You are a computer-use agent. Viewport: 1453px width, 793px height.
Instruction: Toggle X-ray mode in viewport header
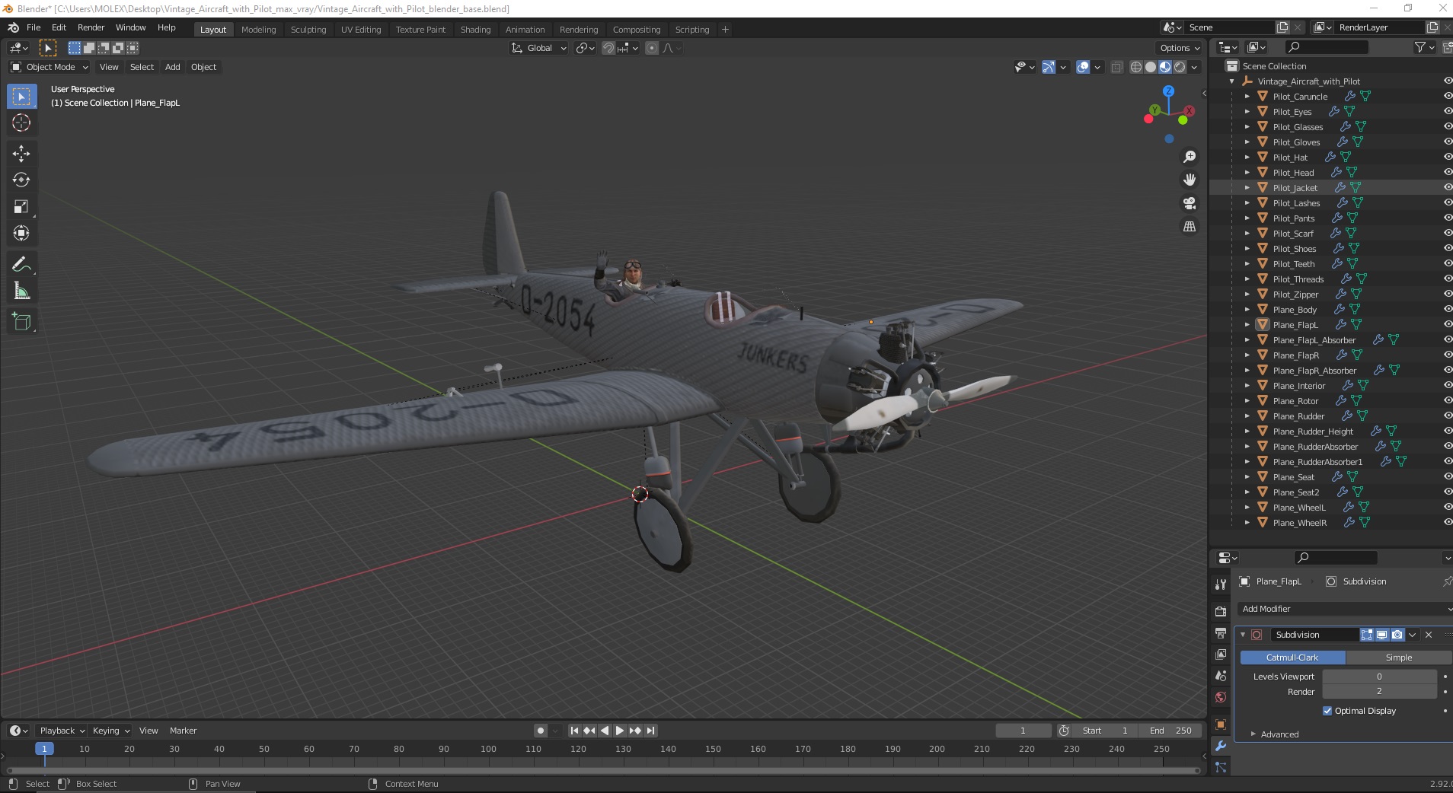[1116, 67]
